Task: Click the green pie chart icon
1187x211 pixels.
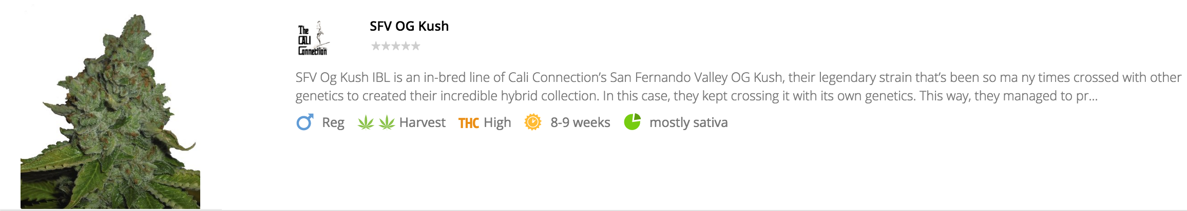Action: coord(633,122)
